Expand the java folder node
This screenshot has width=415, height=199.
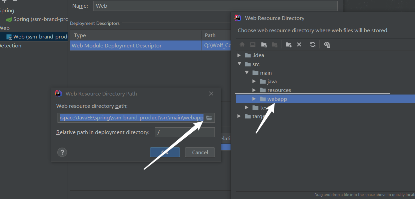click(254, 81)
